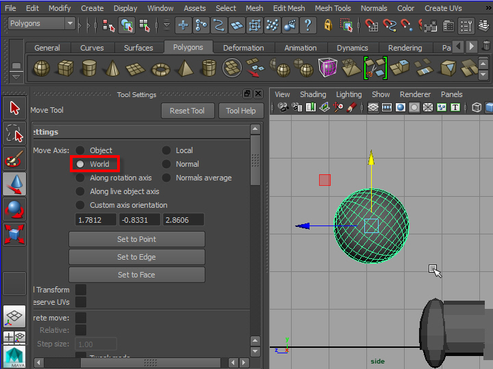This screenshot has width=493, height=369.
Task: Activate the Select tool arrow
Action: pos(14,108)
